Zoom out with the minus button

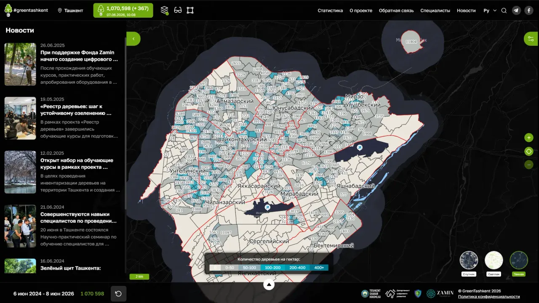click(x=529, y=165)
